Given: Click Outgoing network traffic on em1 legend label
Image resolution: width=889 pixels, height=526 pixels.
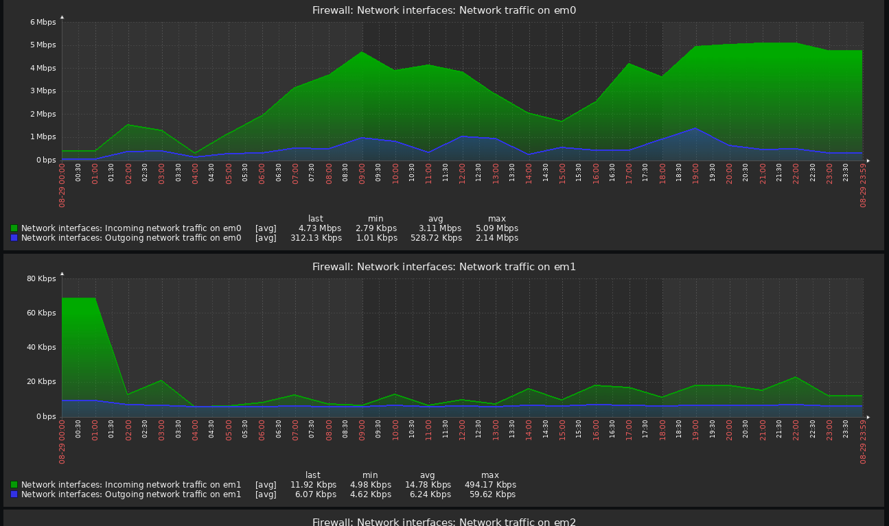Looking at the screenshot, I should tap(131, 494).
